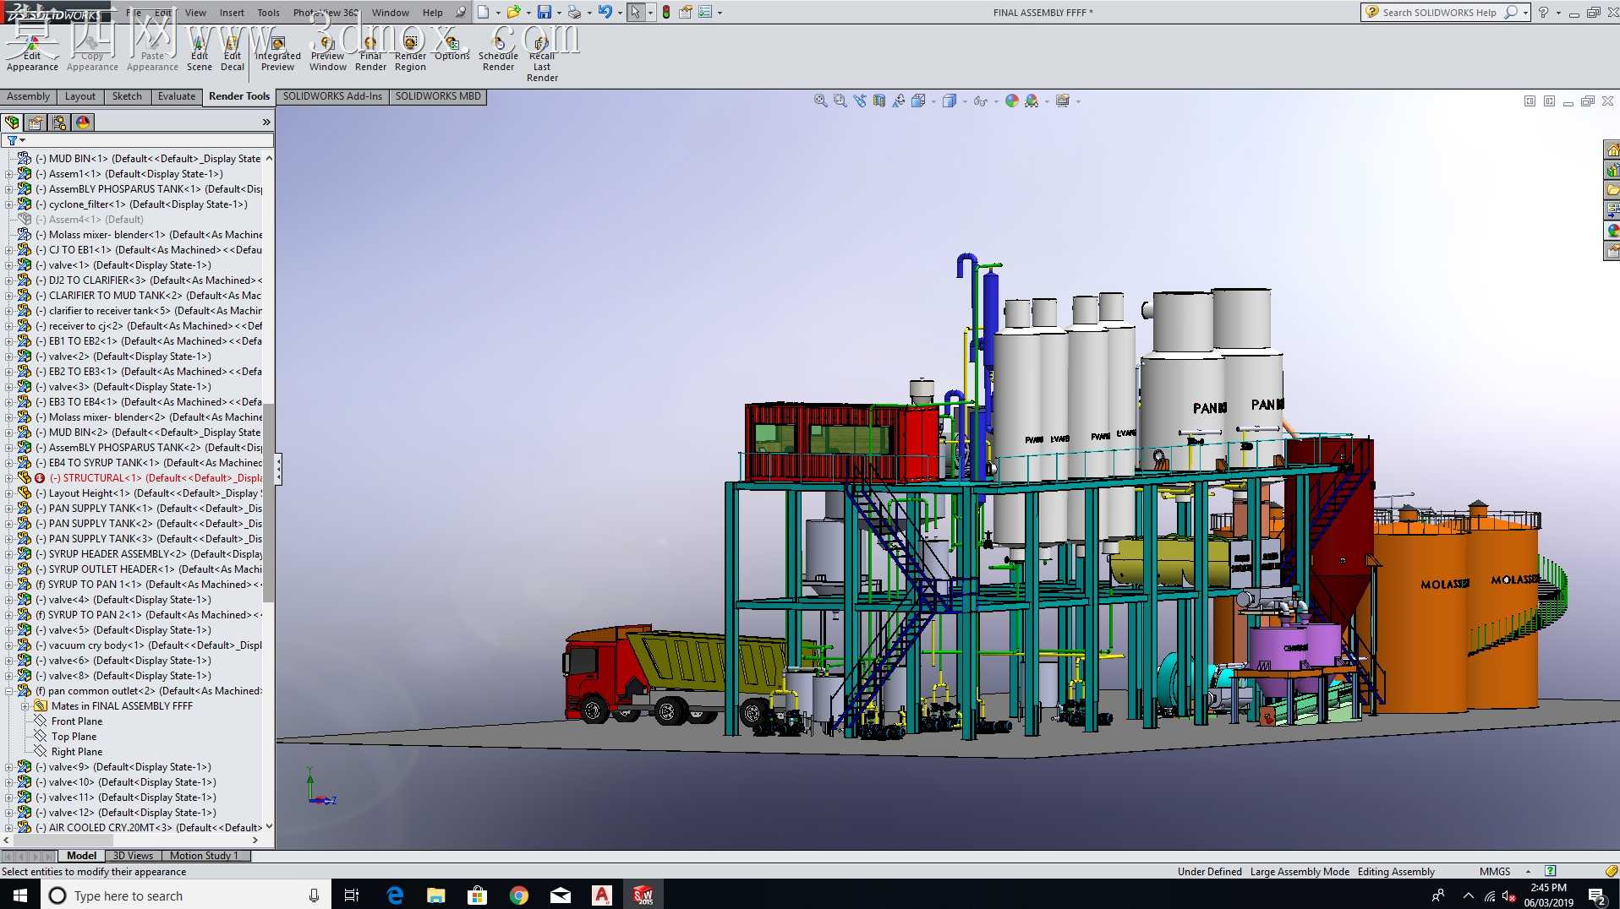Click the Final Render icon
Screen dimensions: 1620x909
click(370, 54)
